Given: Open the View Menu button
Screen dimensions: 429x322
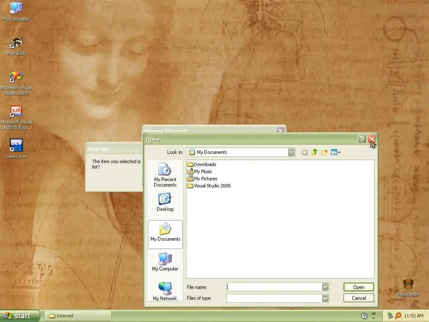Looking at the screenshot, I should (x=336, y=152).
